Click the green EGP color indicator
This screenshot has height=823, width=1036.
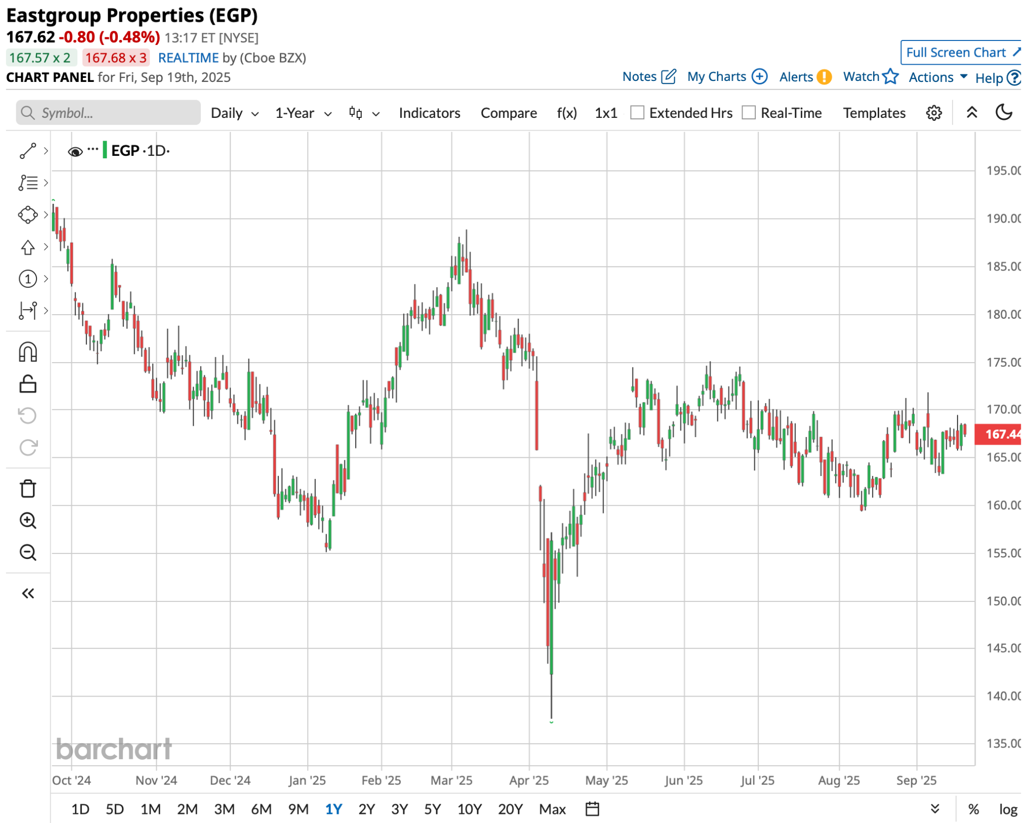[105, 150]
